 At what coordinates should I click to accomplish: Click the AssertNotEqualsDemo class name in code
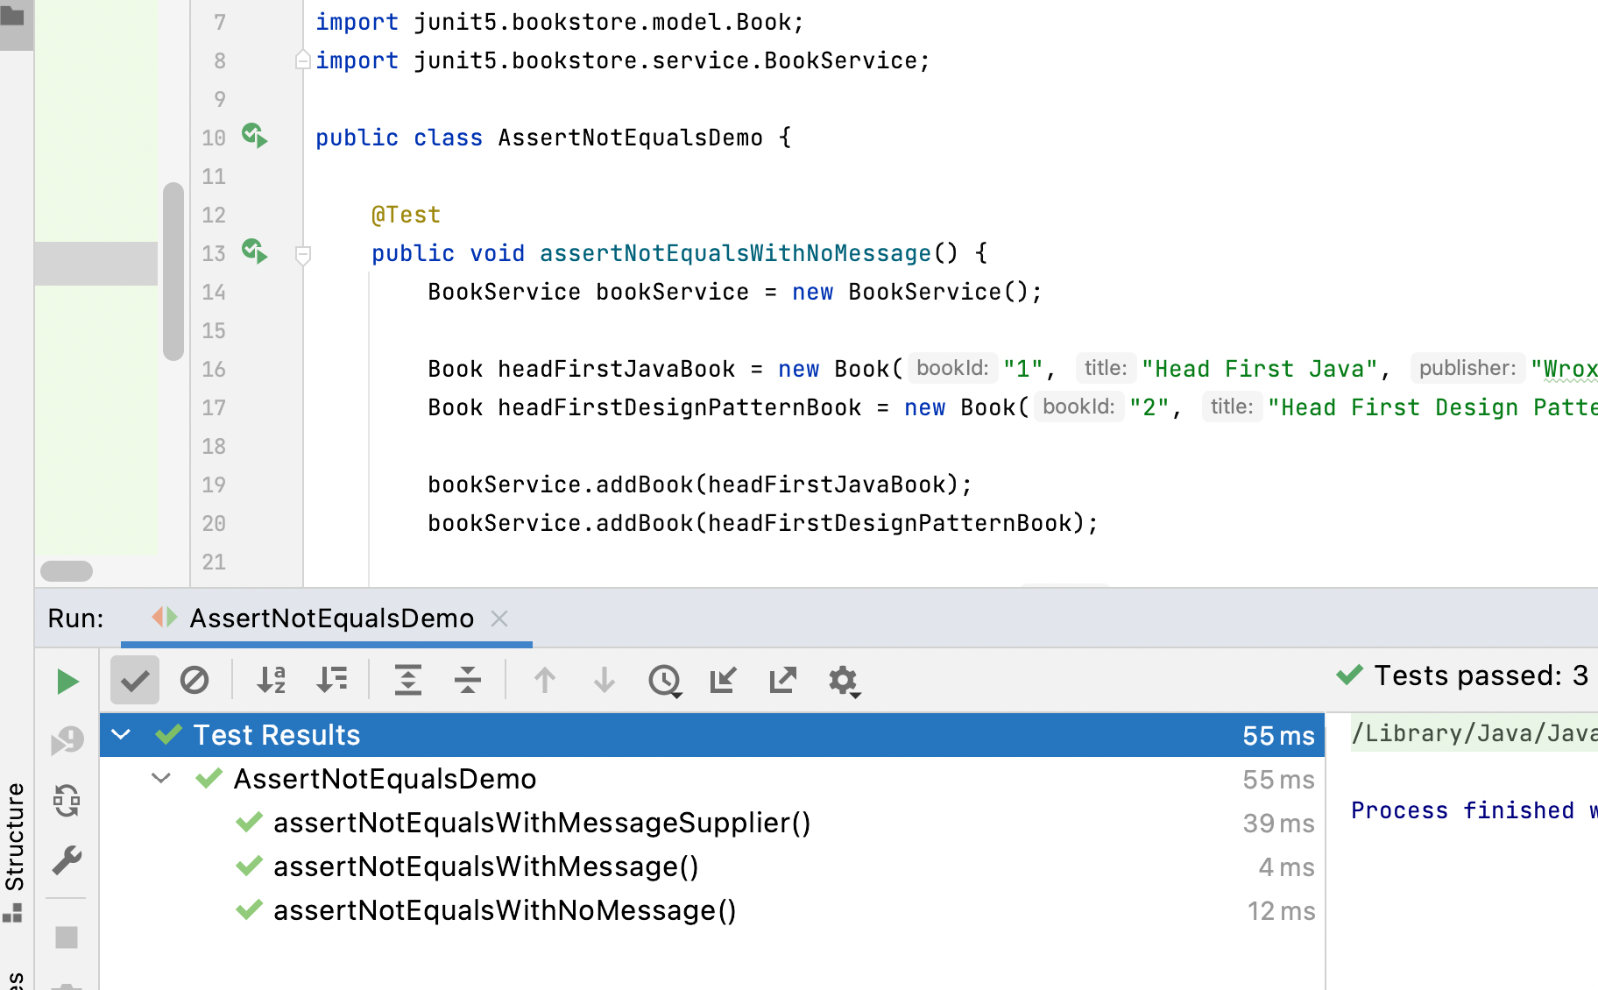tap(630, 138)
